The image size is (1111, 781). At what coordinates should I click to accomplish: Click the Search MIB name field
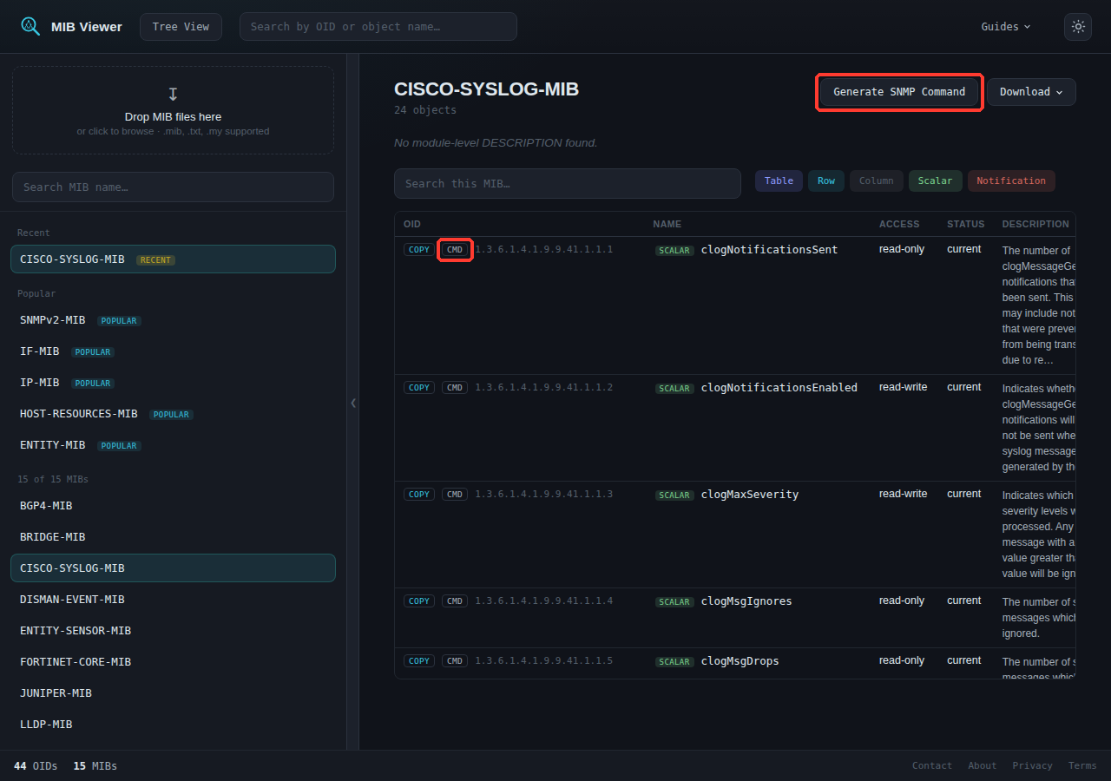tap(173, 187)
